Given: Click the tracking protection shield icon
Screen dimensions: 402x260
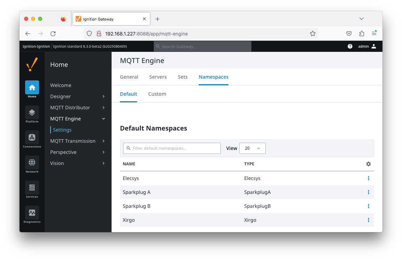Looking at the screenshot, I should 89,33.
